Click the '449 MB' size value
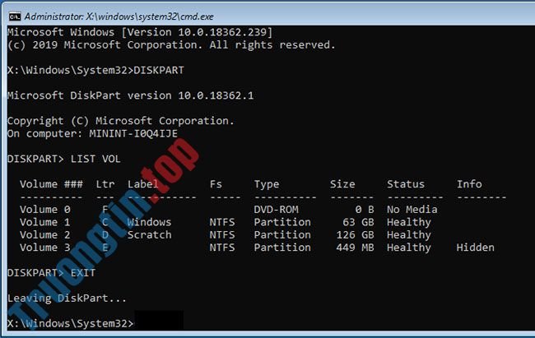The image size is (535, 338). coord(356,248)
